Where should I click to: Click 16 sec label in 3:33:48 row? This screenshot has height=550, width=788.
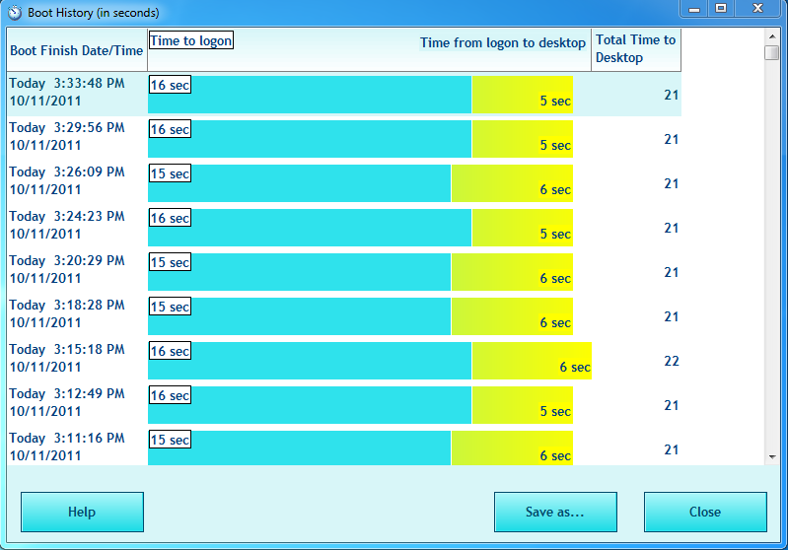[170, 85]
